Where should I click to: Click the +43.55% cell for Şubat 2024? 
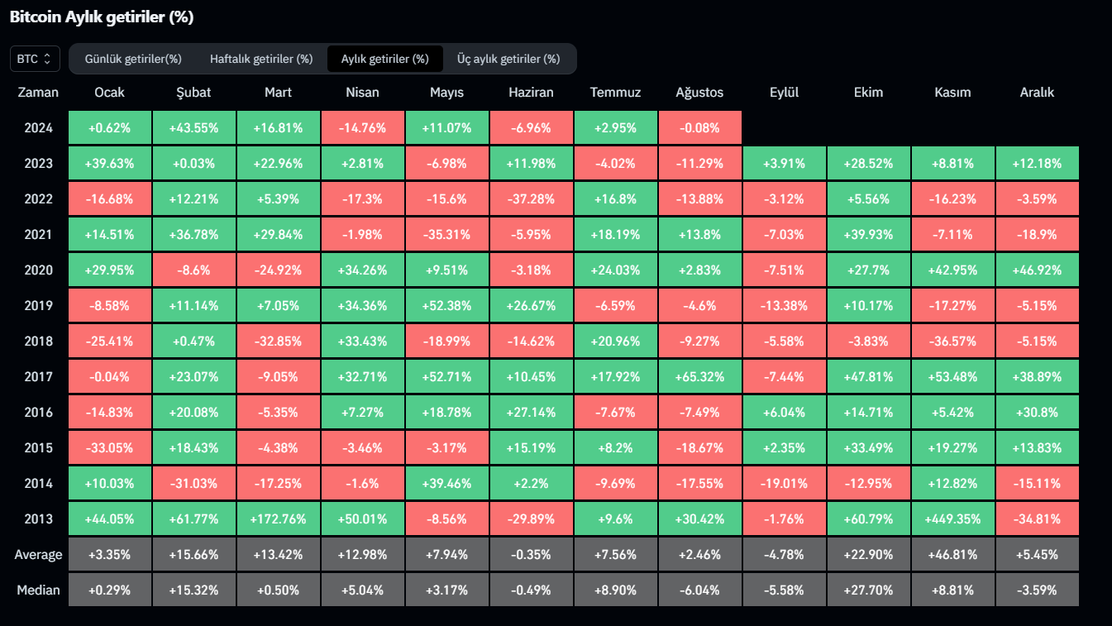(x=194, y=128)
